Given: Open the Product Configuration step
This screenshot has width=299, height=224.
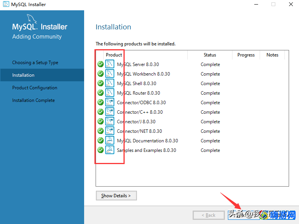Looking at the screenshot, I should pyautogui.click(x=35, y=88).
